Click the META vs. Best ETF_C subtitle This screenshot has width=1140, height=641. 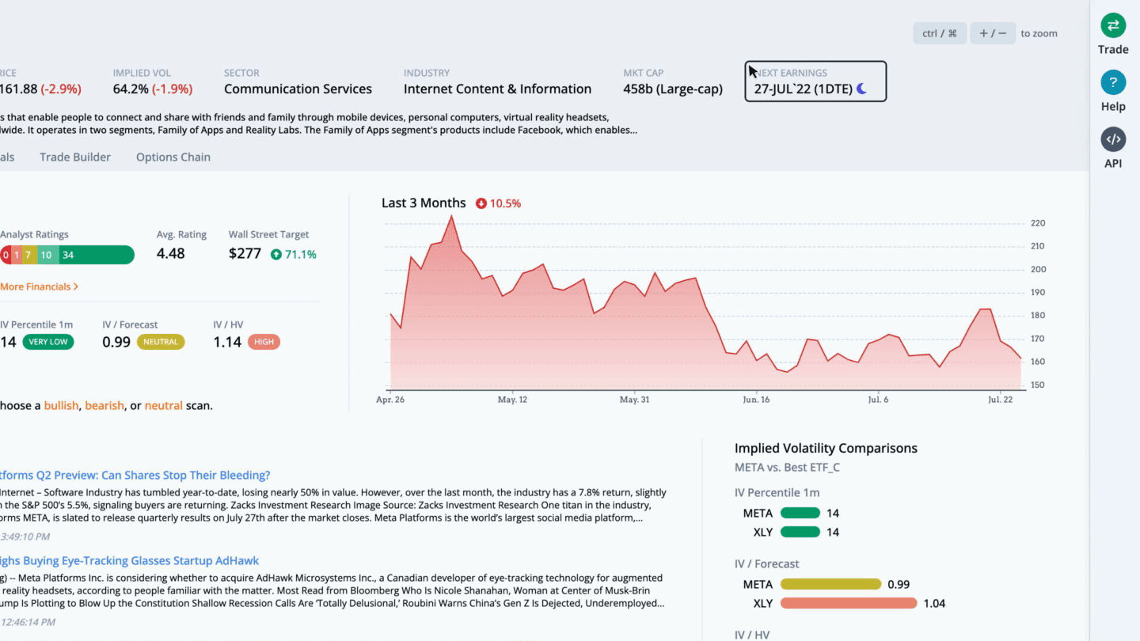tap(787, 467)
